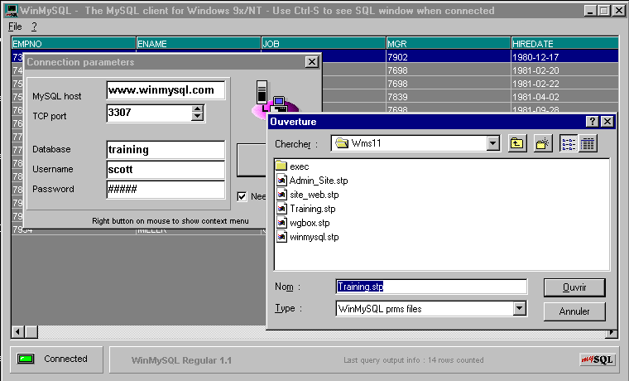Click the WinMySQL application icon in title bar

tap(12, 11)
